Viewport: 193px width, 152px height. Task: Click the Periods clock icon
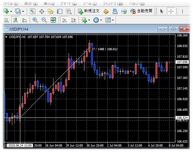(96, 20)
